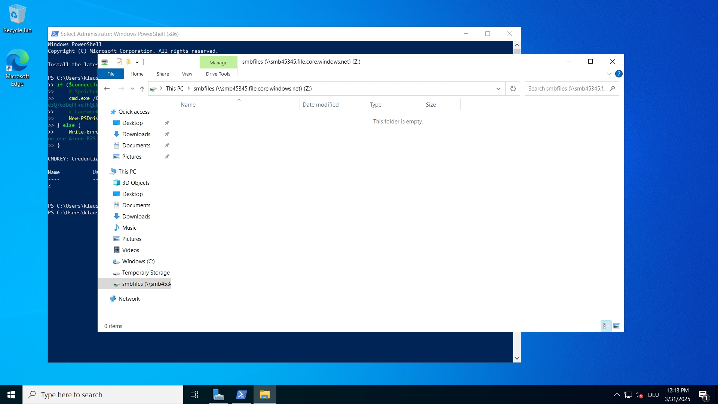Viewport: 718px width, 404px height.
Task: Click the Back navigation arrow
Action: [x=107, y=89]
